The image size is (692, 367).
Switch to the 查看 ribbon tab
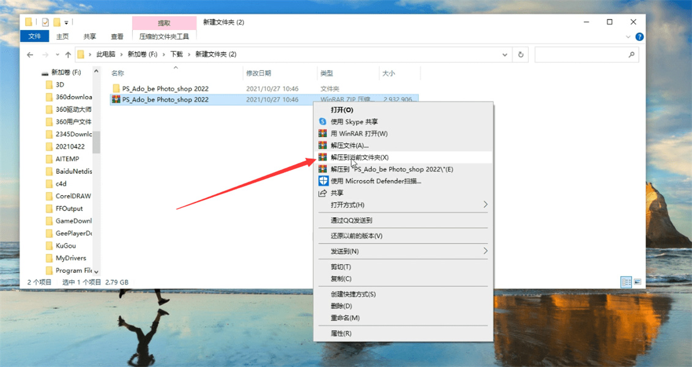118,36
